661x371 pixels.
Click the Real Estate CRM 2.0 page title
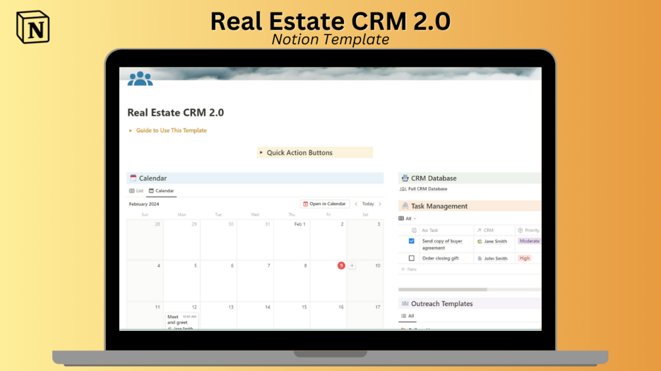[x=176, y=112]
